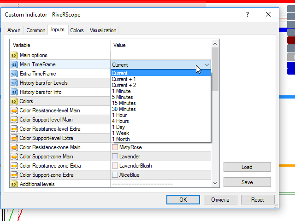Viewport: 295px width, 221px height.
Task: Click the Main options value separator line
Action: tap(142, 55)
